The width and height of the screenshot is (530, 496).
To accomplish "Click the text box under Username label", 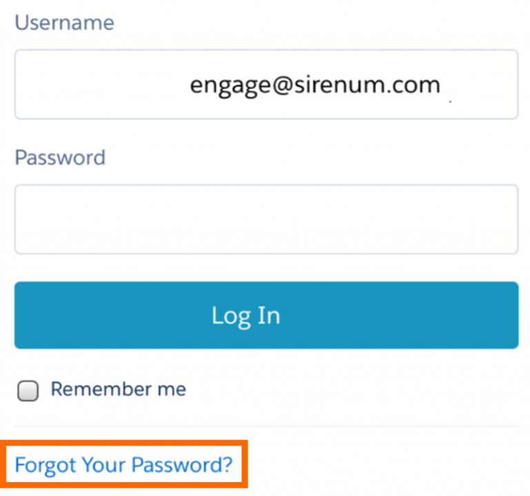I will click(x=266, y=84).
